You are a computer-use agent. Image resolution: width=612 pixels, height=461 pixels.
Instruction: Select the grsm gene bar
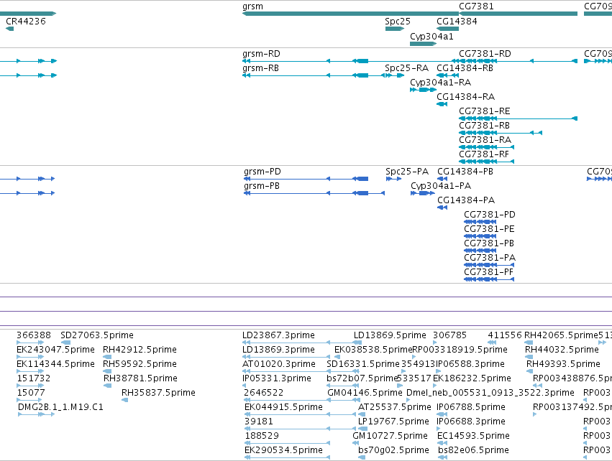click(350, 14)
